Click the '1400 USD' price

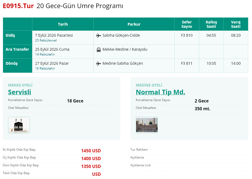(x=91, y=159)
